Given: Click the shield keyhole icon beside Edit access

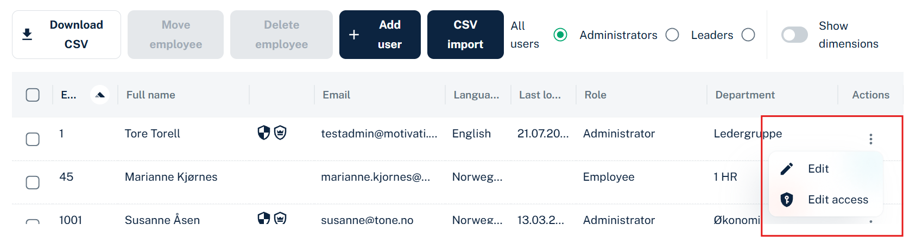Looking at the screenshot, I should [x=787, y=200].
